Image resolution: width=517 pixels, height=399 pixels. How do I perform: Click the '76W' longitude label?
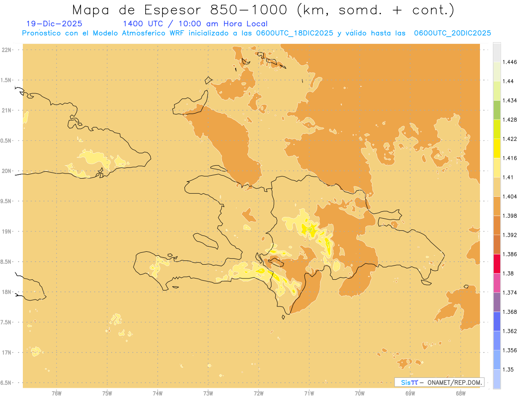point(56,393)
